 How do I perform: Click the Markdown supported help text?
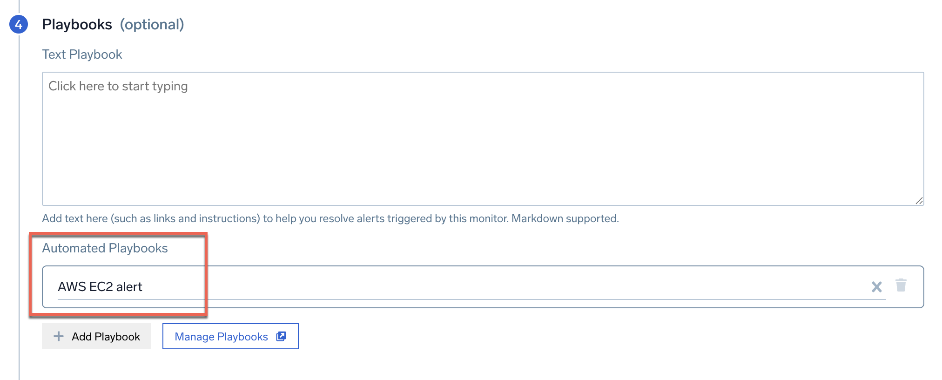[565, 218]
